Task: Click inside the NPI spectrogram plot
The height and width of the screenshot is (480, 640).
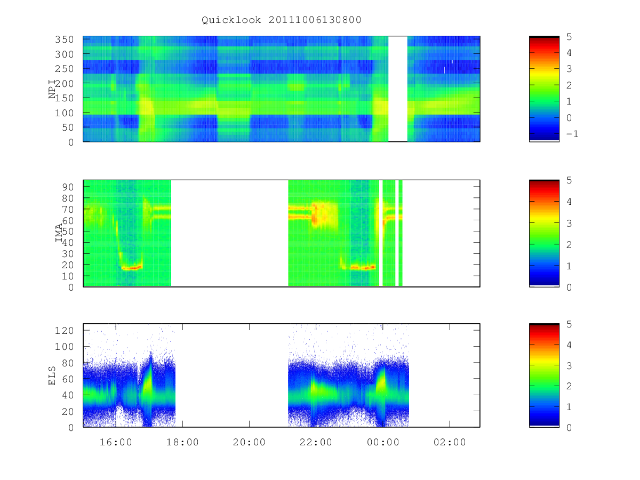Action: point(282,89)
